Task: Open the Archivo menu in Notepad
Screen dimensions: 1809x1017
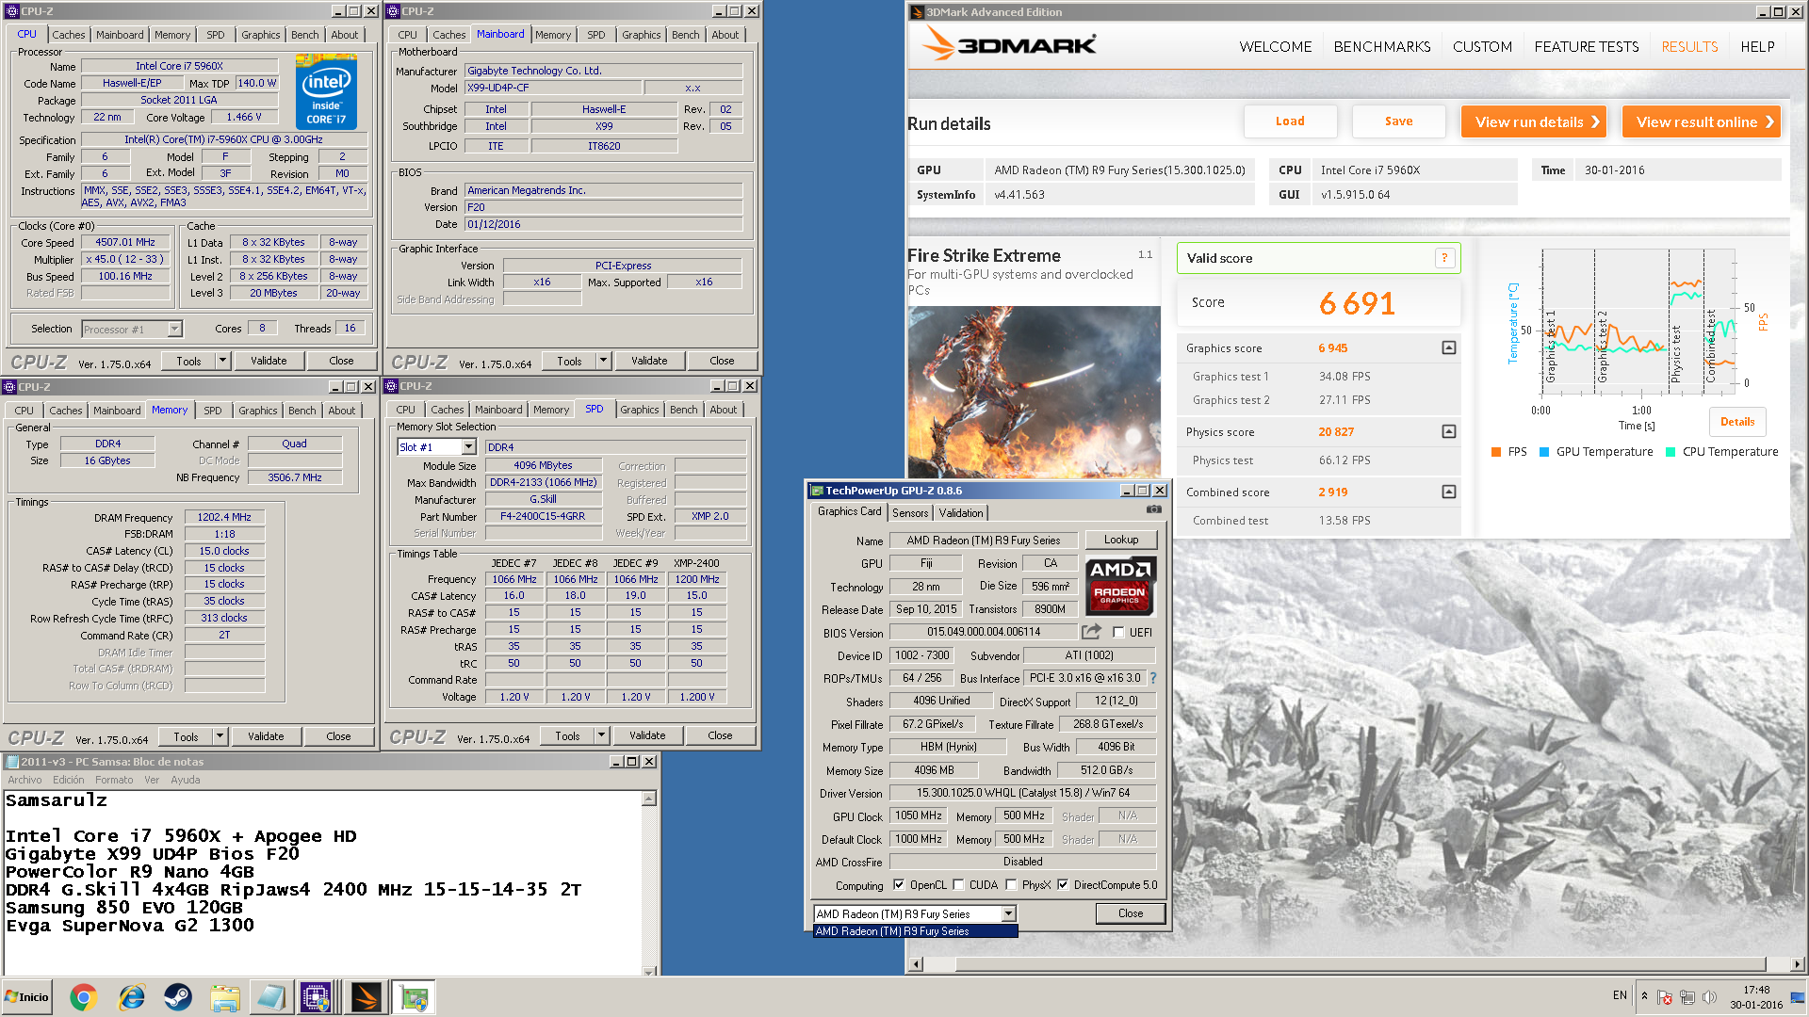Action: 24,780
